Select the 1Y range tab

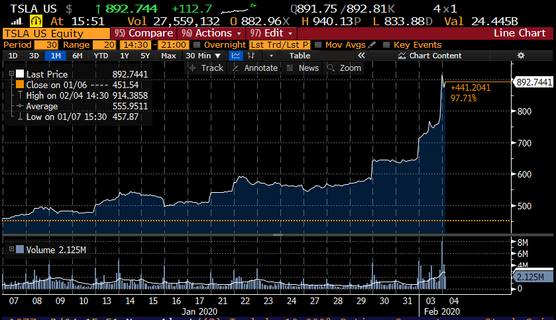tap(125, 56)
